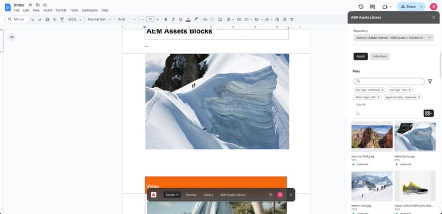Screen dimensions: 442x214
Task: Select the wknd demo.jpg thumbnail
Action: pos(415,136)
